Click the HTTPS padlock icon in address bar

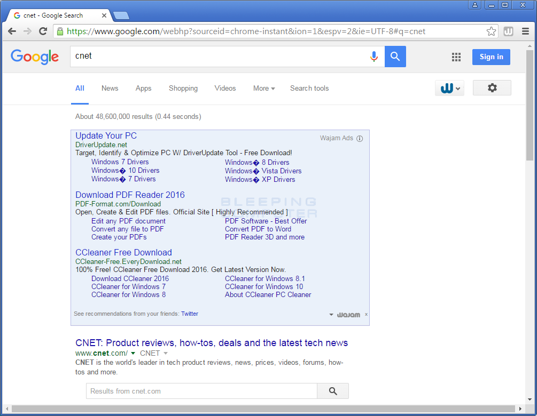(x=60, y=31)
